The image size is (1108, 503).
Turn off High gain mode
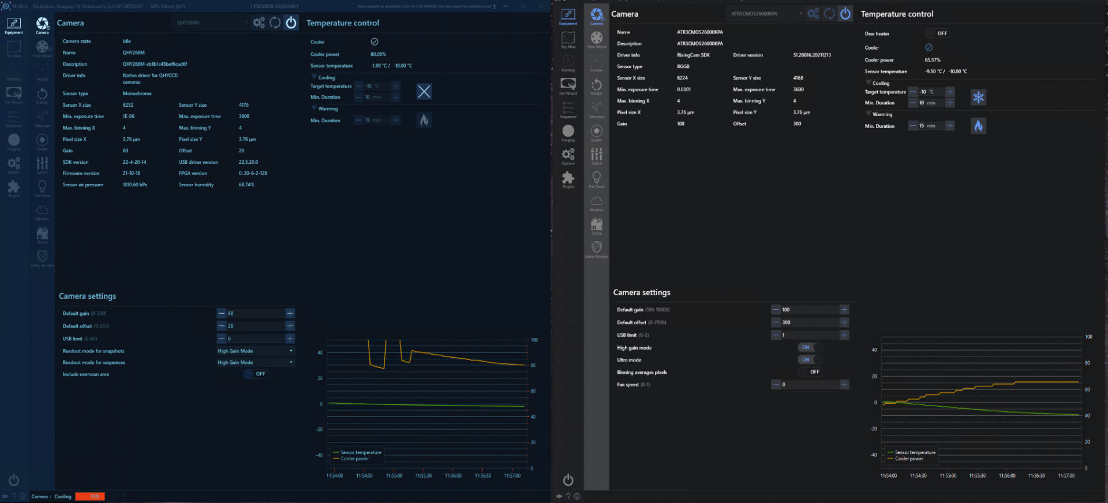[810, 347]
